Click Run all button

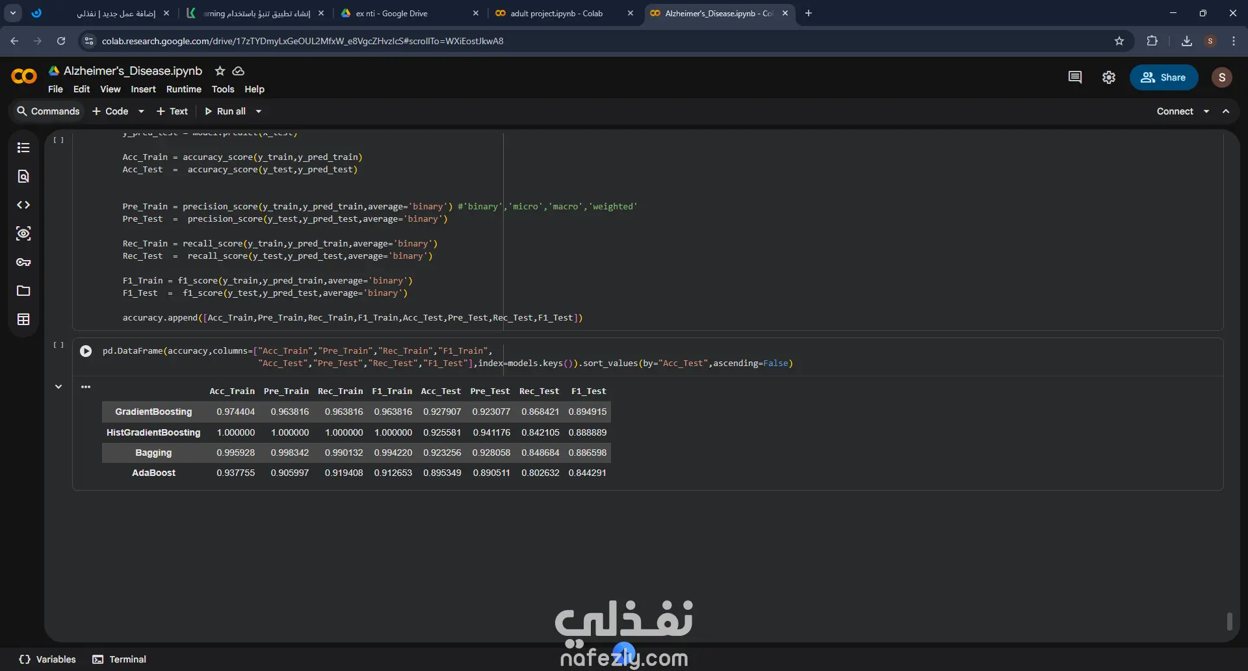(225, 112)
